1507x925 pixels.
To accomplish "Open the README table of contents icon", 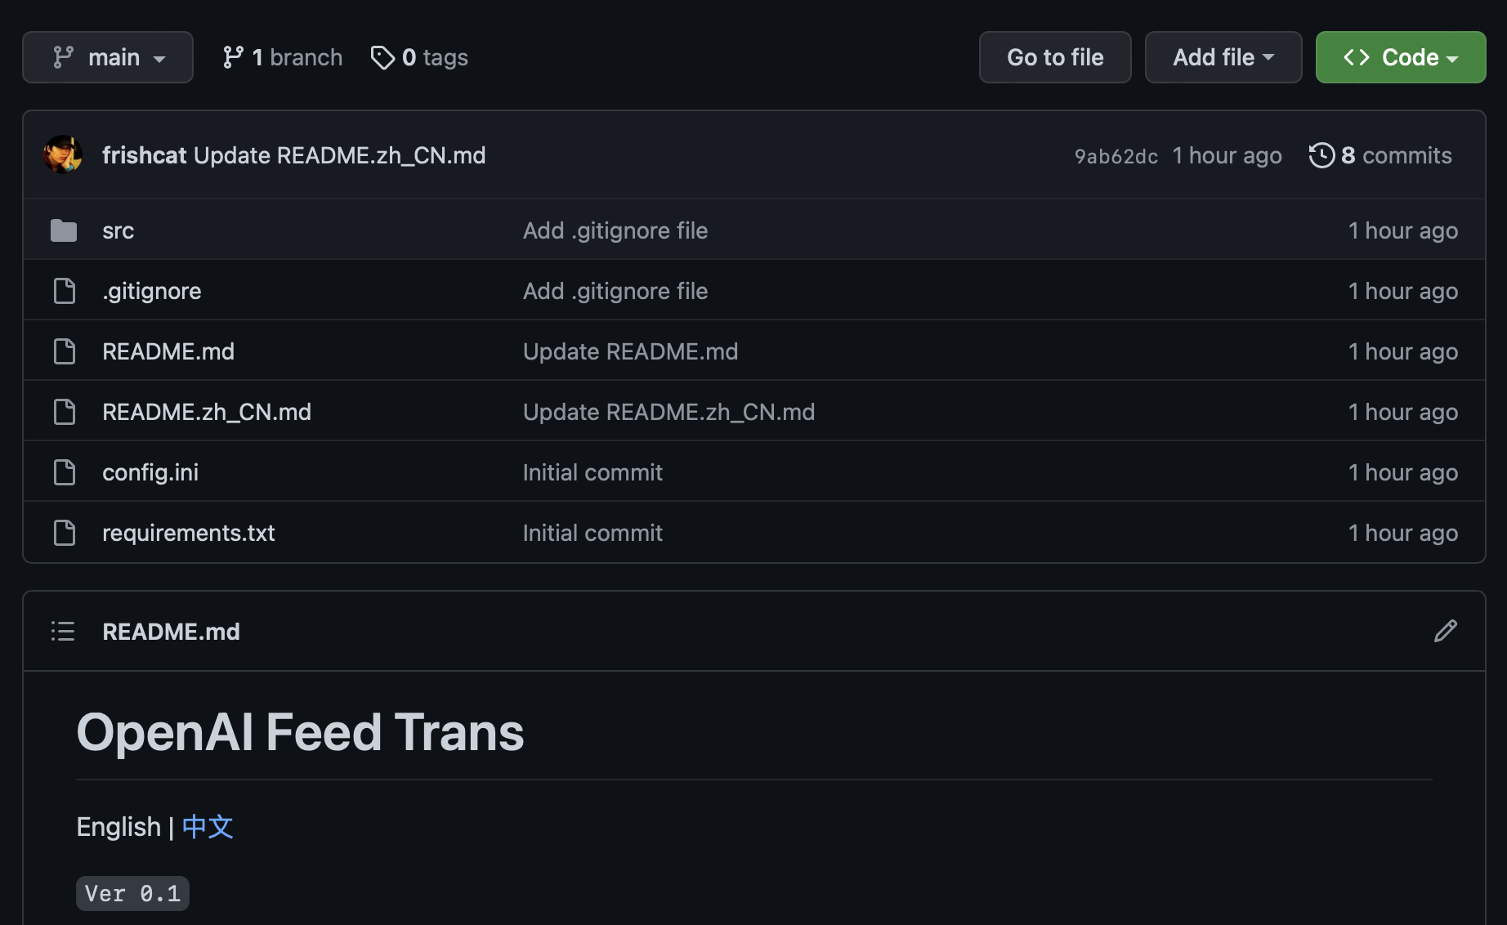I will pos(63,631).
